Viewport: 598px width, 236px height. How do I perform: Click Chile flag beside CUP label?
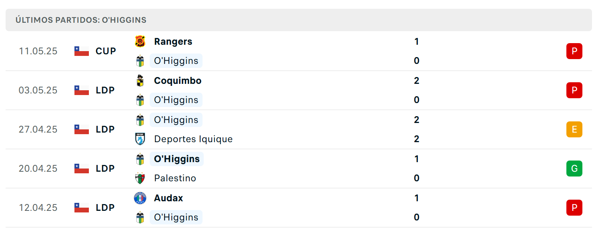[x=82, y=51]
